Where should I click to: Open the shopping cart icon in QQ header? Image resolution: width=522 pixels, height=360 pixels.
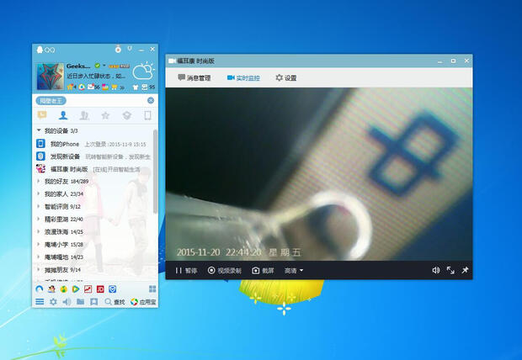(x=115, y=87)
